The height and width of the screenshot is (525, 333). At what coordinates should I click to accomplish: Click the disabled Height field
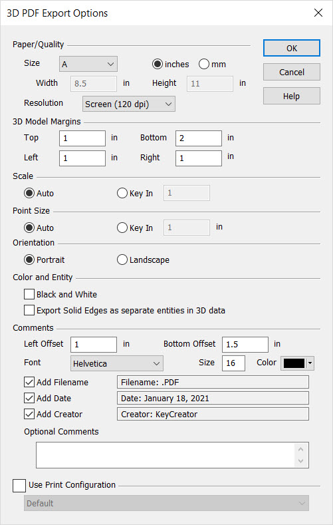point(210,84)
